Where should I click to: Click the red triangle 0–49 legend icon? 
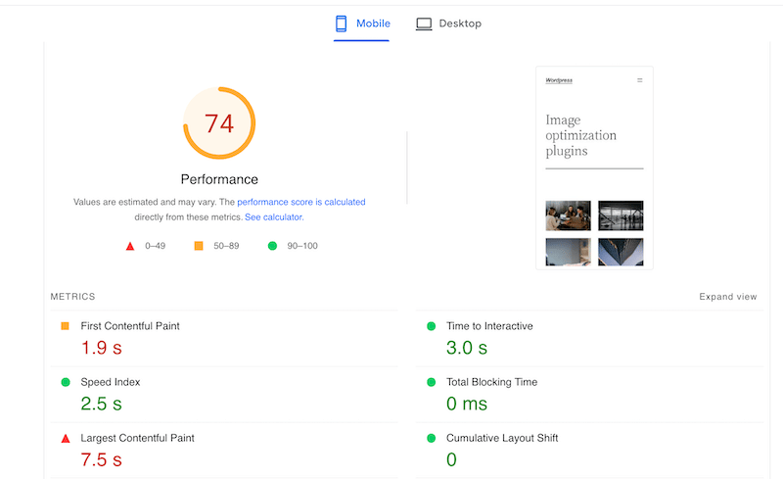tap(130, 246)
